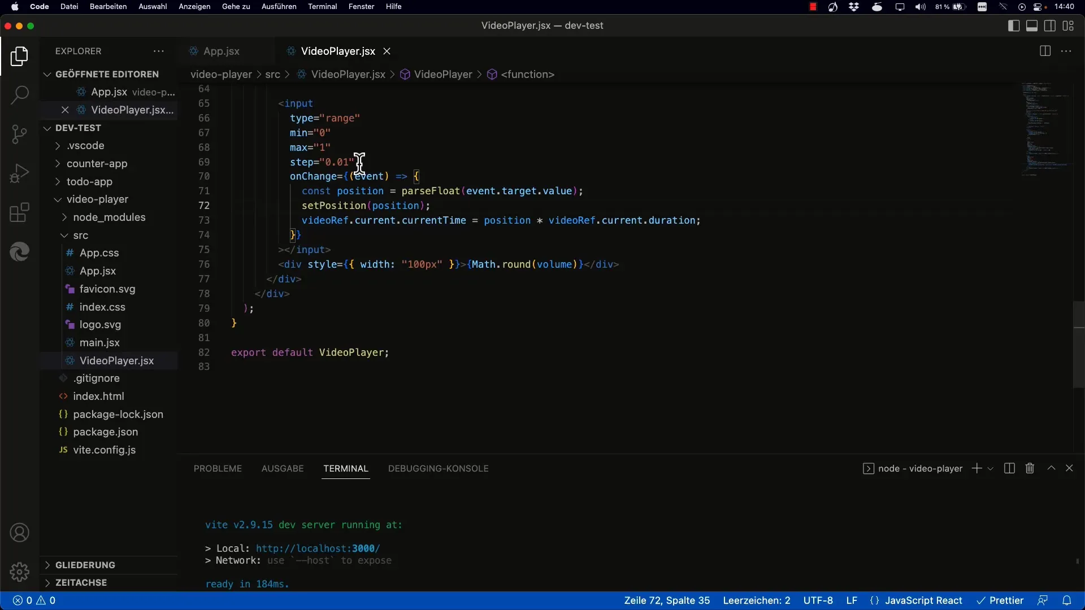Change indentation Leerzeichen: 2
This screenshot has width=1085, height=610.
(757, 600)
